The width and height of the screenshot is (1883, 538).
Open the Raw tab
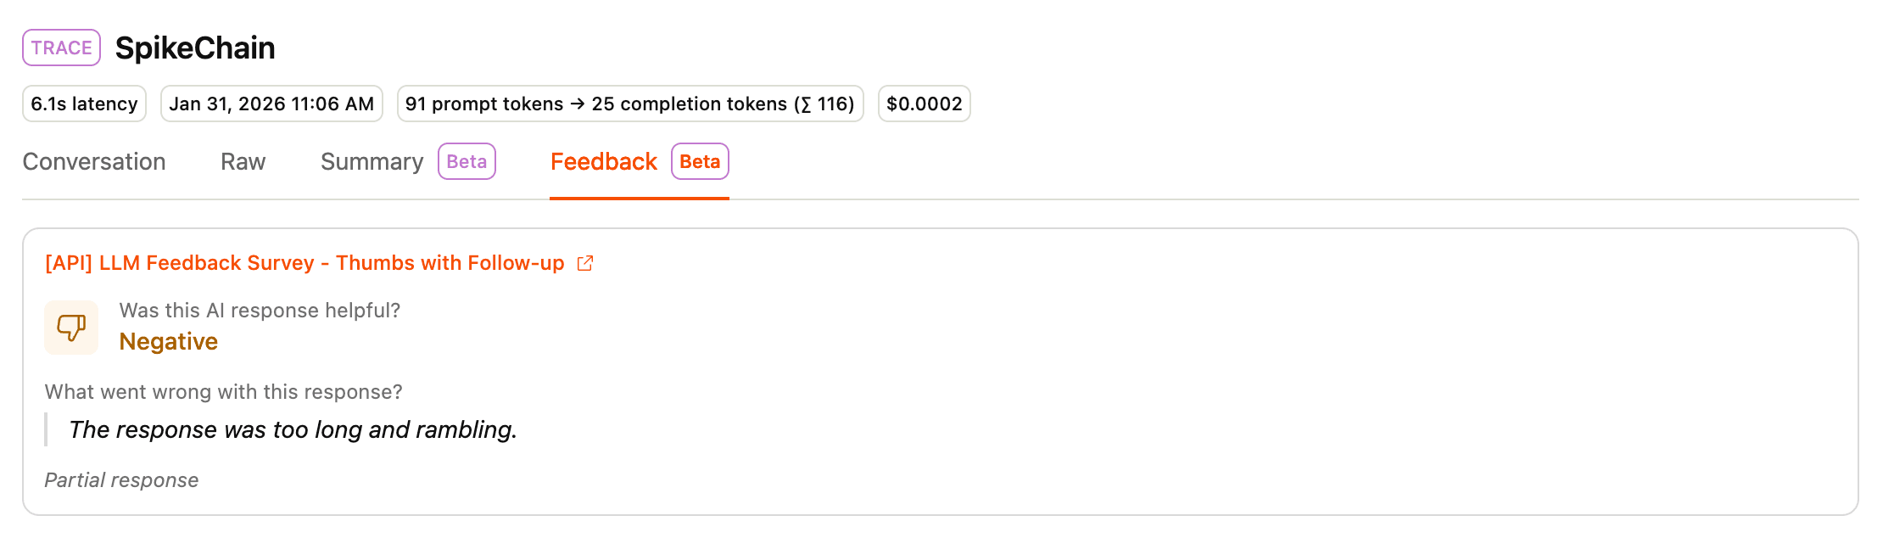tap(243, 161)
